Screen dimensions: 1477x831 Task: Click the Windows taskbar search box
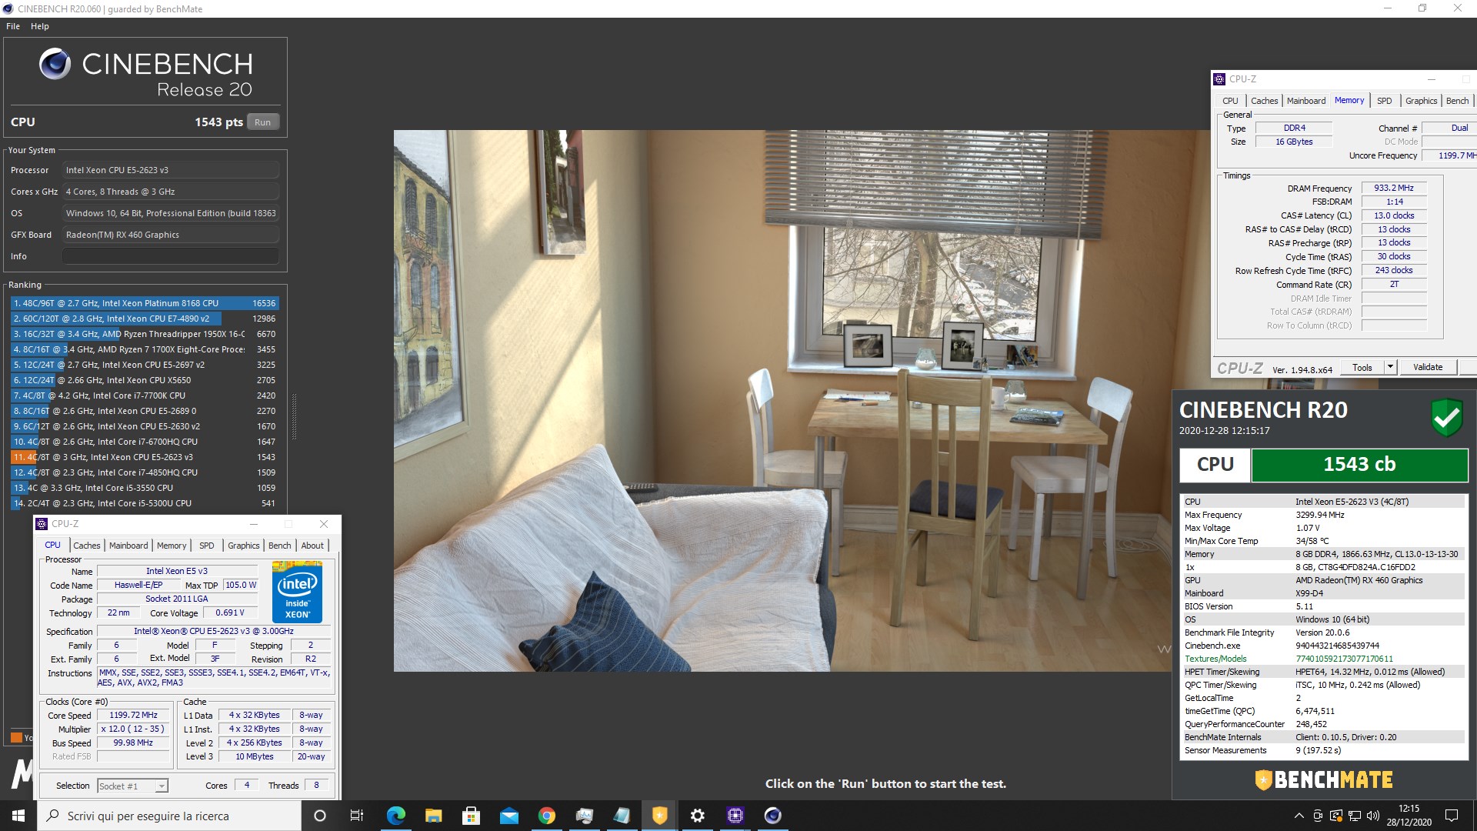click(169, 816)
